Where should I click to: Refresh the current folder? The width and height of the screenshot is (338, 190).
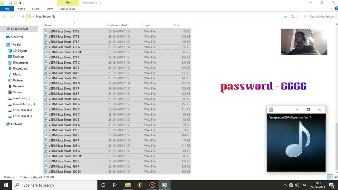[293, 17]
